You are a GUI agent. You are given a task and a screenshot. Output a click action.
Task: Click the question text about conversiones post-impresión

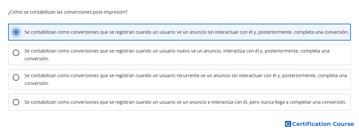pyautogui.click(x=68, y=12)
